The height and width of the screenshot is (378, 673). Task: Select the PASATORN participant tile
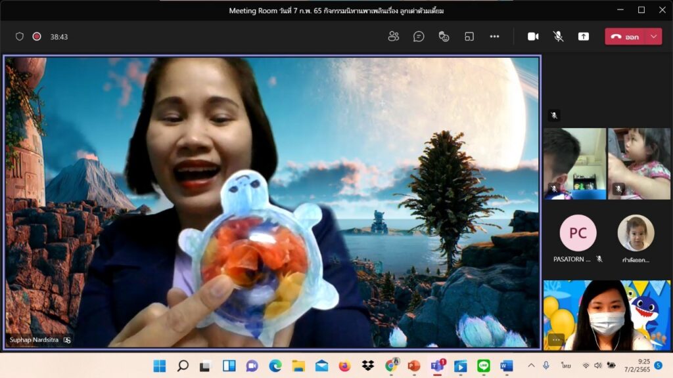point(578,239)
